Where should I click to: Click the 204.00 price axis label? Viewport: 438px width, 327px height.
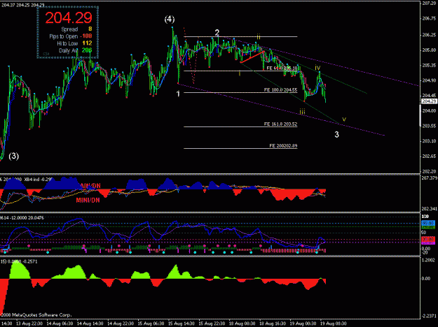[430, 111]
